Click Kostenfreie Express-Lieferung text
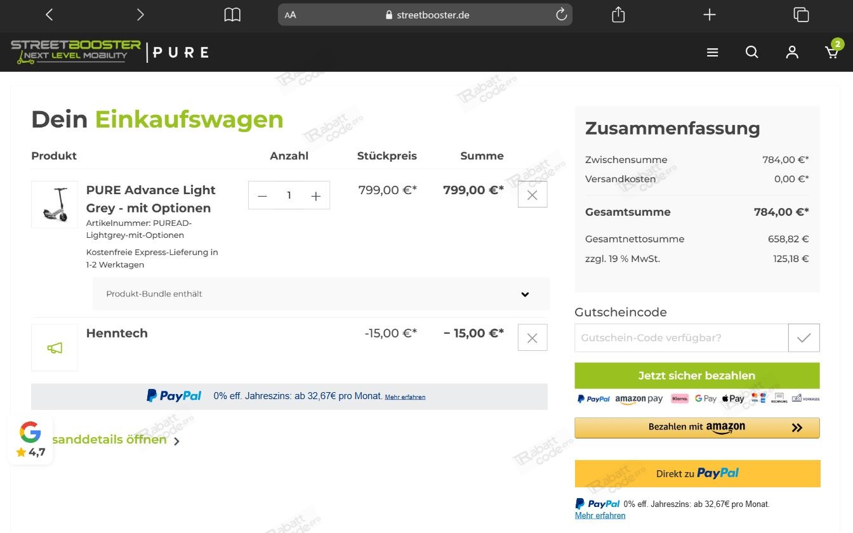Image resolution: width=853 pixels, height=533 pixels. pyautogui.click(x=152, y=258)
